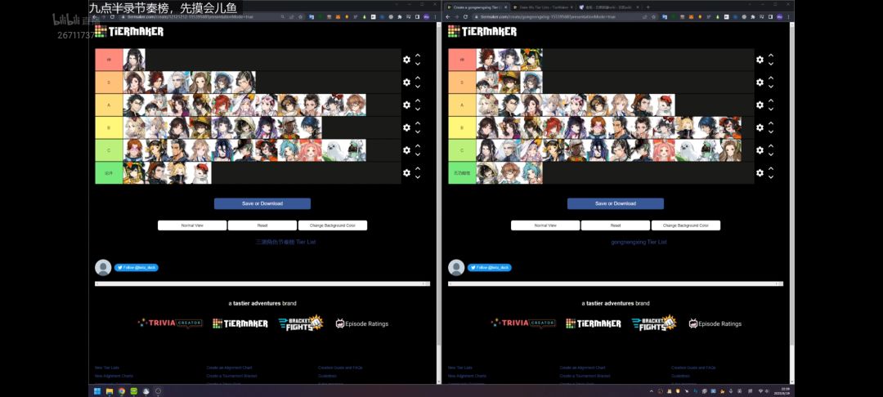Click Save or Download in right window
Screen dimensions: 883x397
tap(616, 203)
